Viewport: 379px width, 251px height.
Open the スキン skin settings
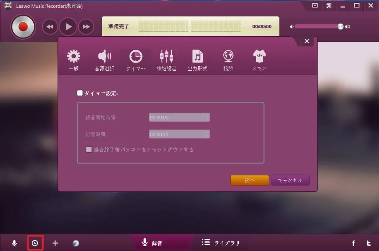(x=259, y=58)
